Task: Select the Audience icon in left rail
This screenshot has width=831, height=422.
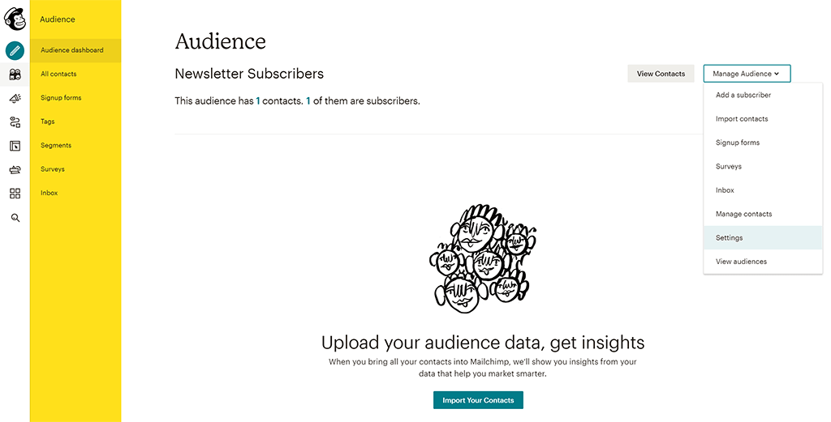Action: pyautogui.click(x=15, y=75)
